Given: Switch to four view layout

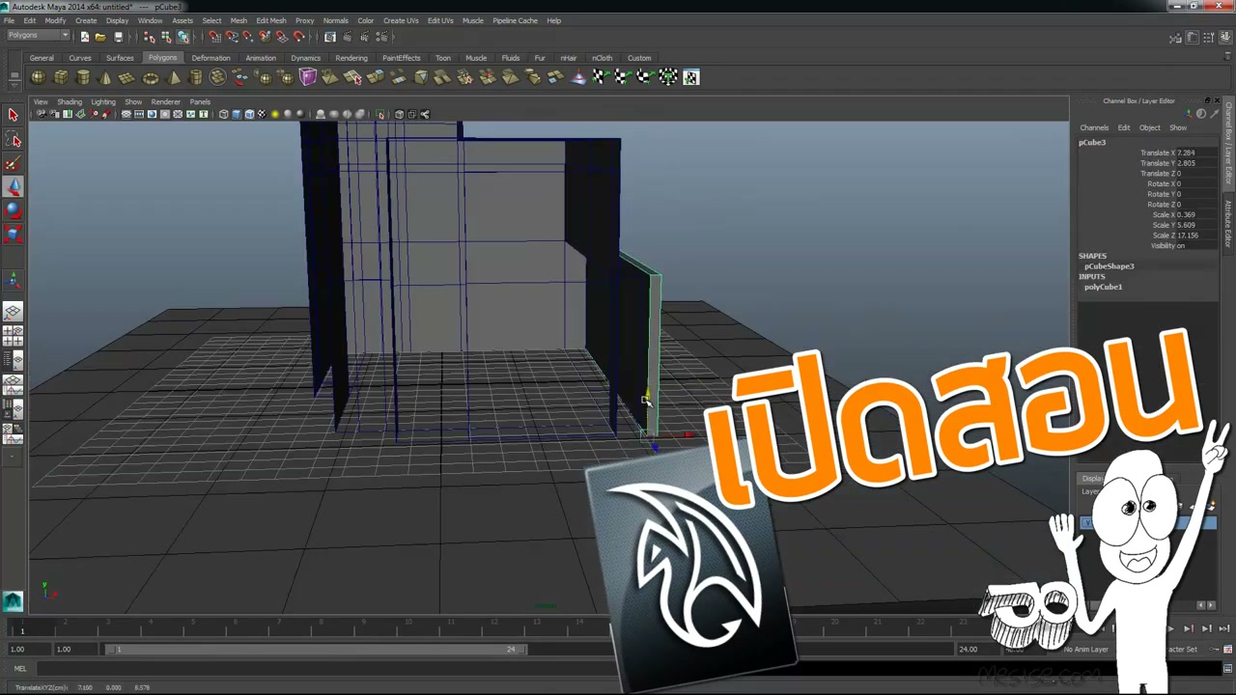Looking at the screenshot, I should (13, 336).
